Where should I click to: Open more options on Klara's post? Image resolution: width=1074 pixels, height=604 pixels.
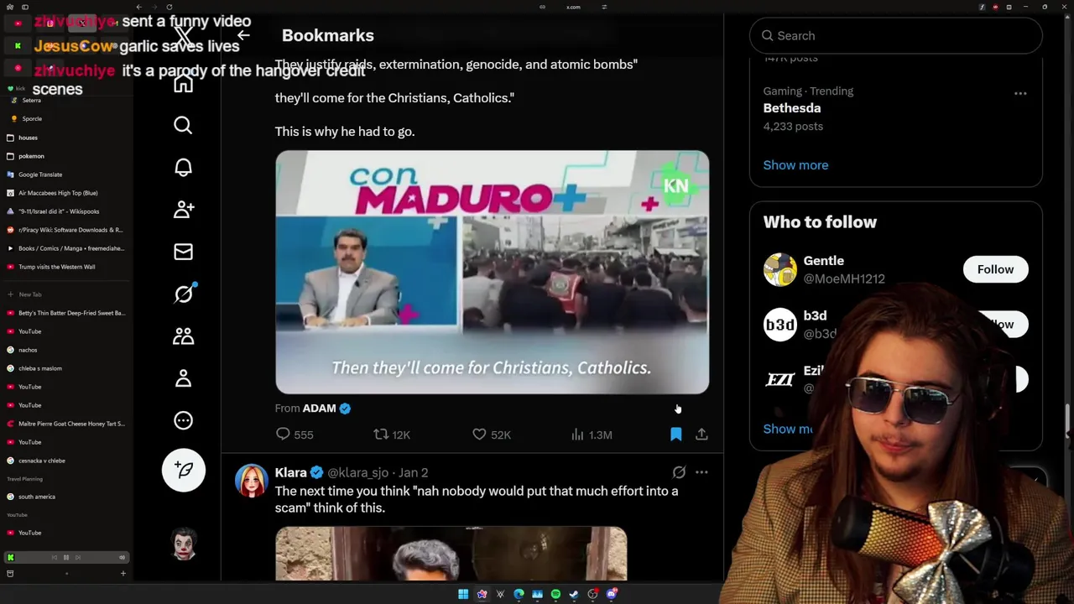(701, 472)
